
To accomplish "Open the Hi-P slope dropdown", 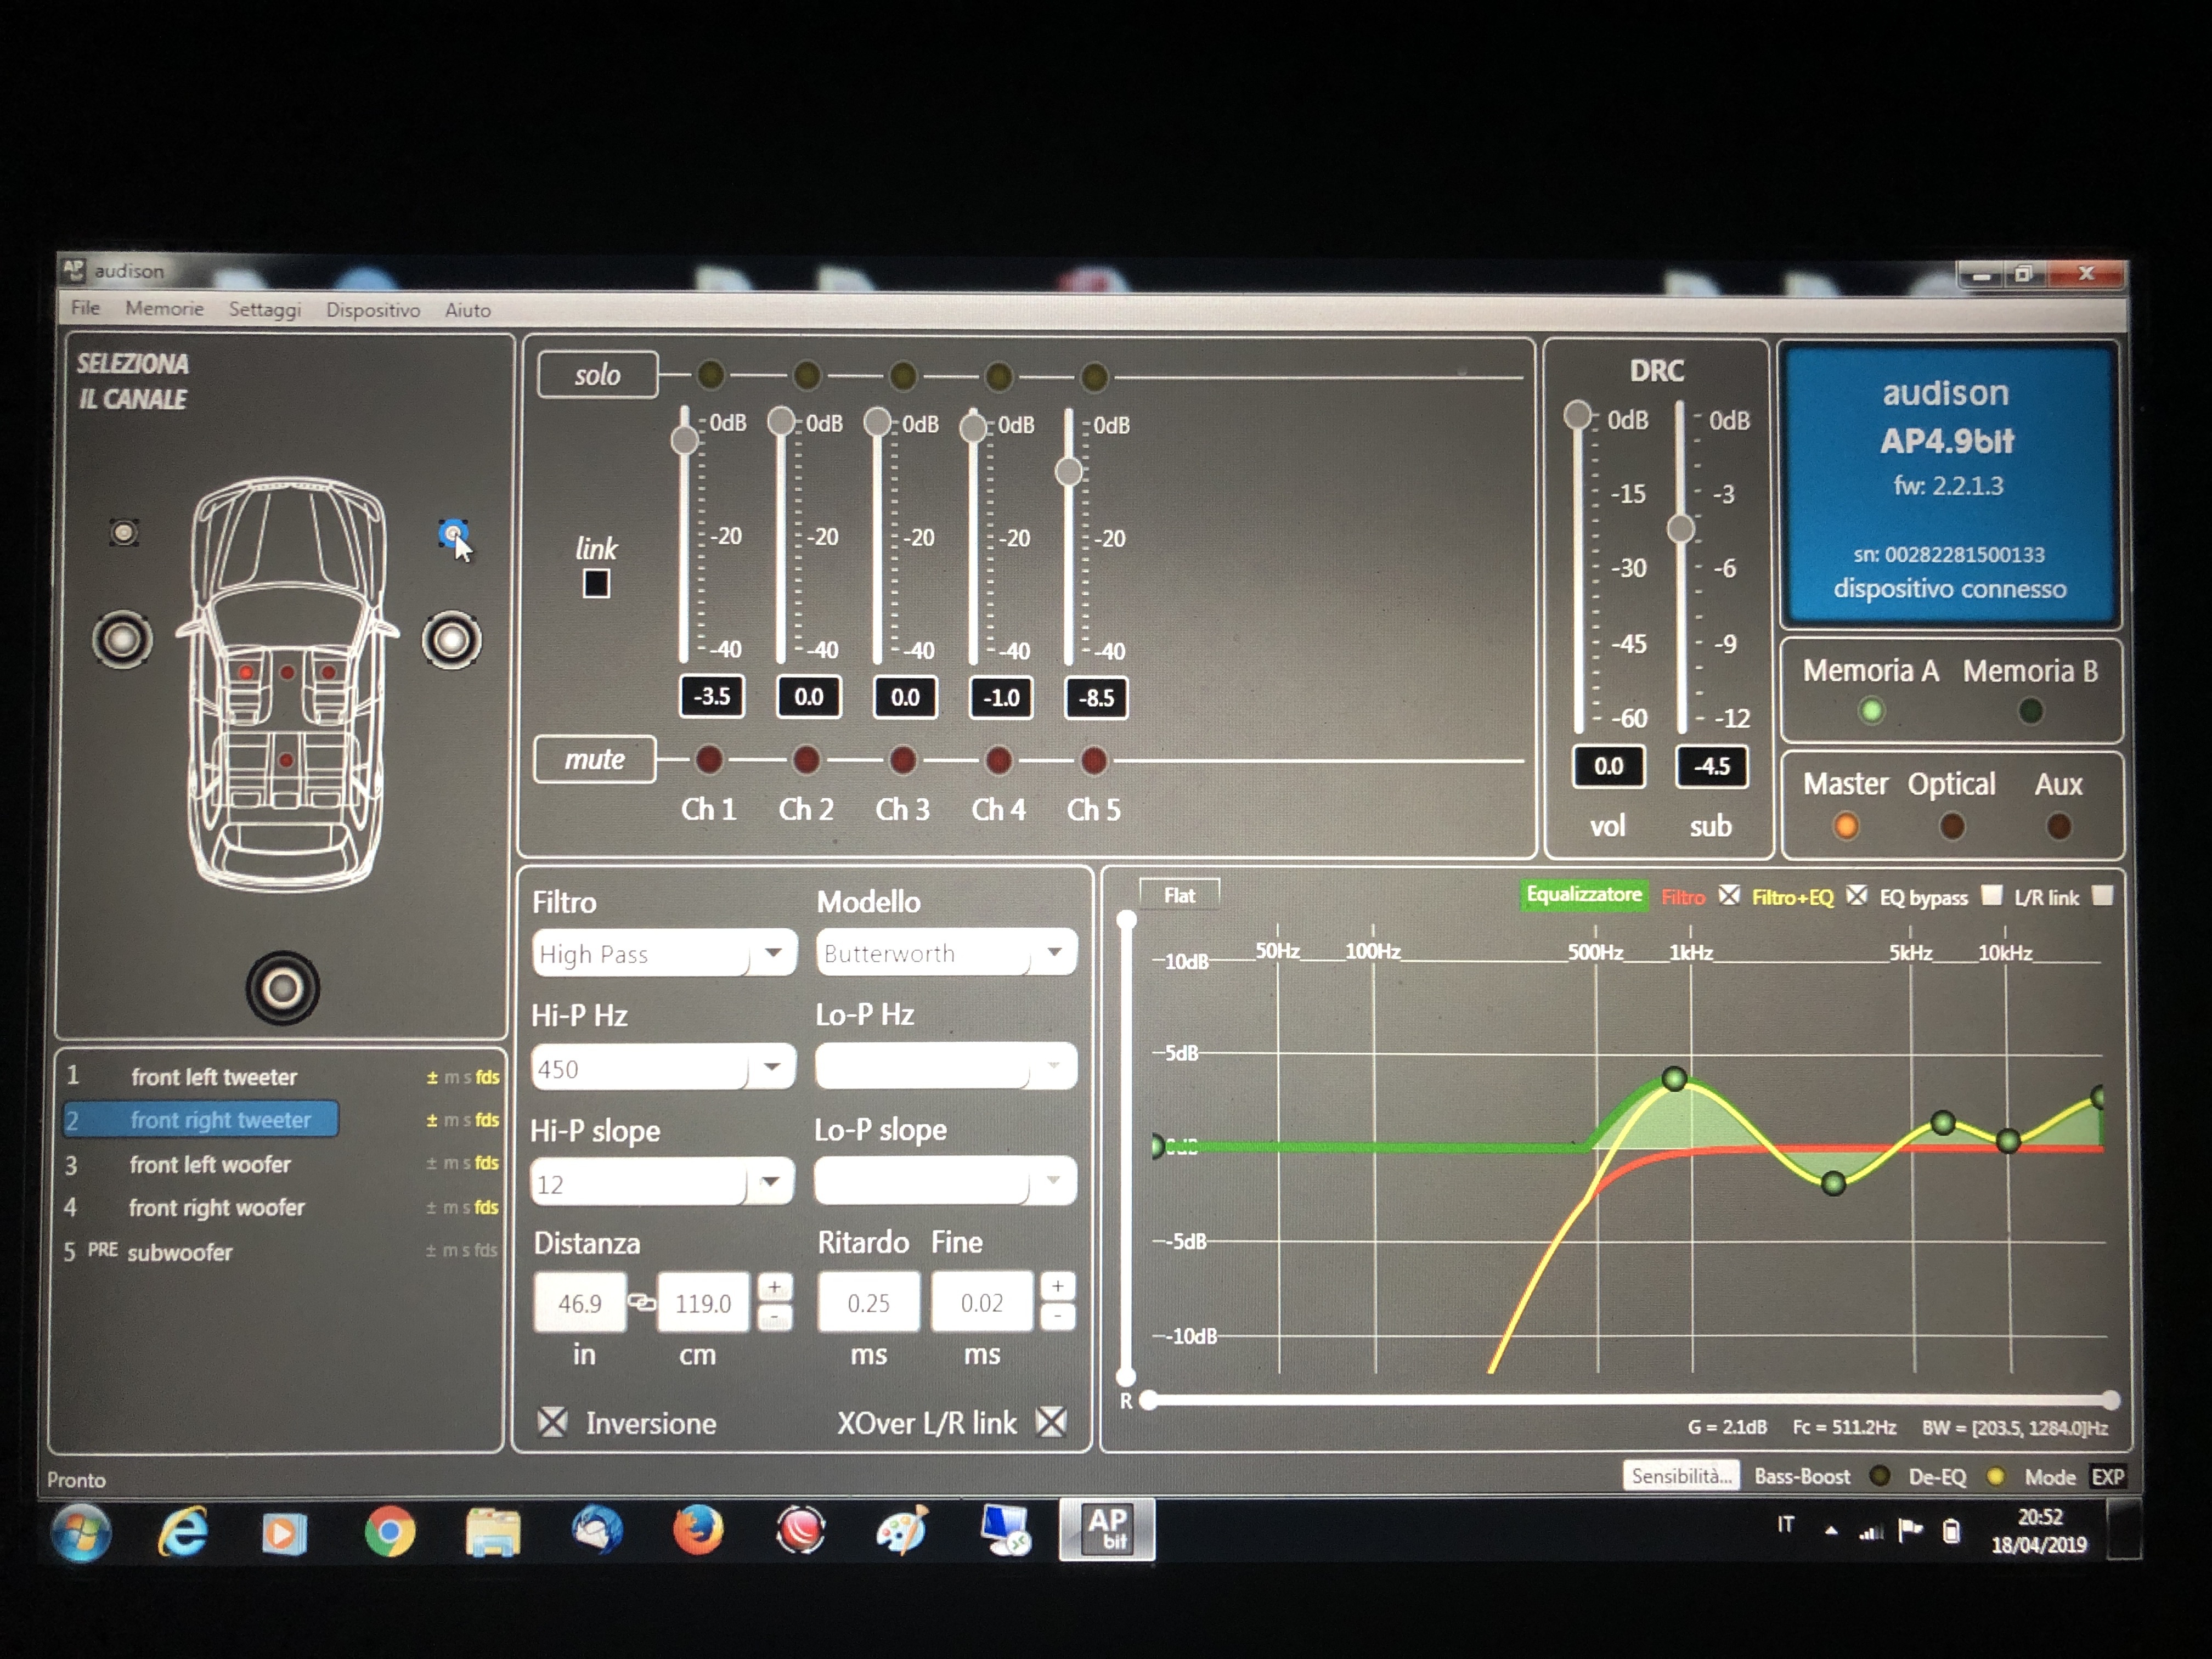I will pyautogui.click(x=662, y=1183).
